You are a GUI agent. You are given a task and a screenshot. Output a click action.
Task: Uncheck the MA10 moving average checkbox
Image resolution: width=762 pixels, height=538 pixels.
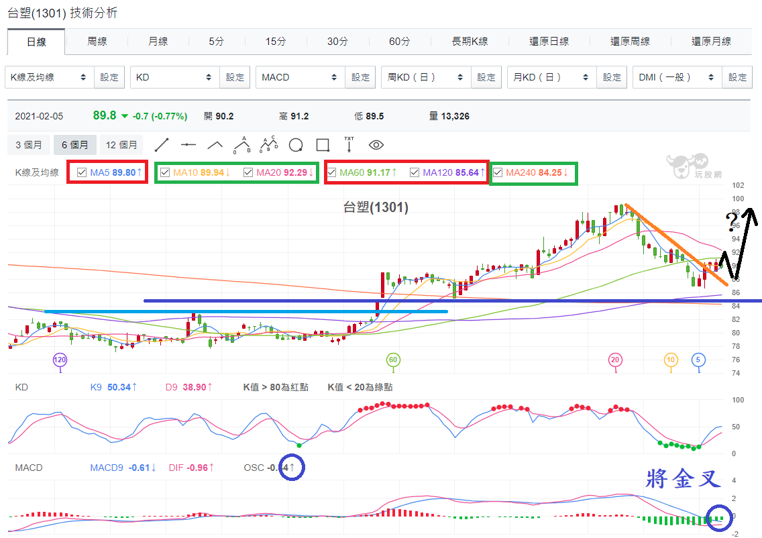tap(165, 172)
